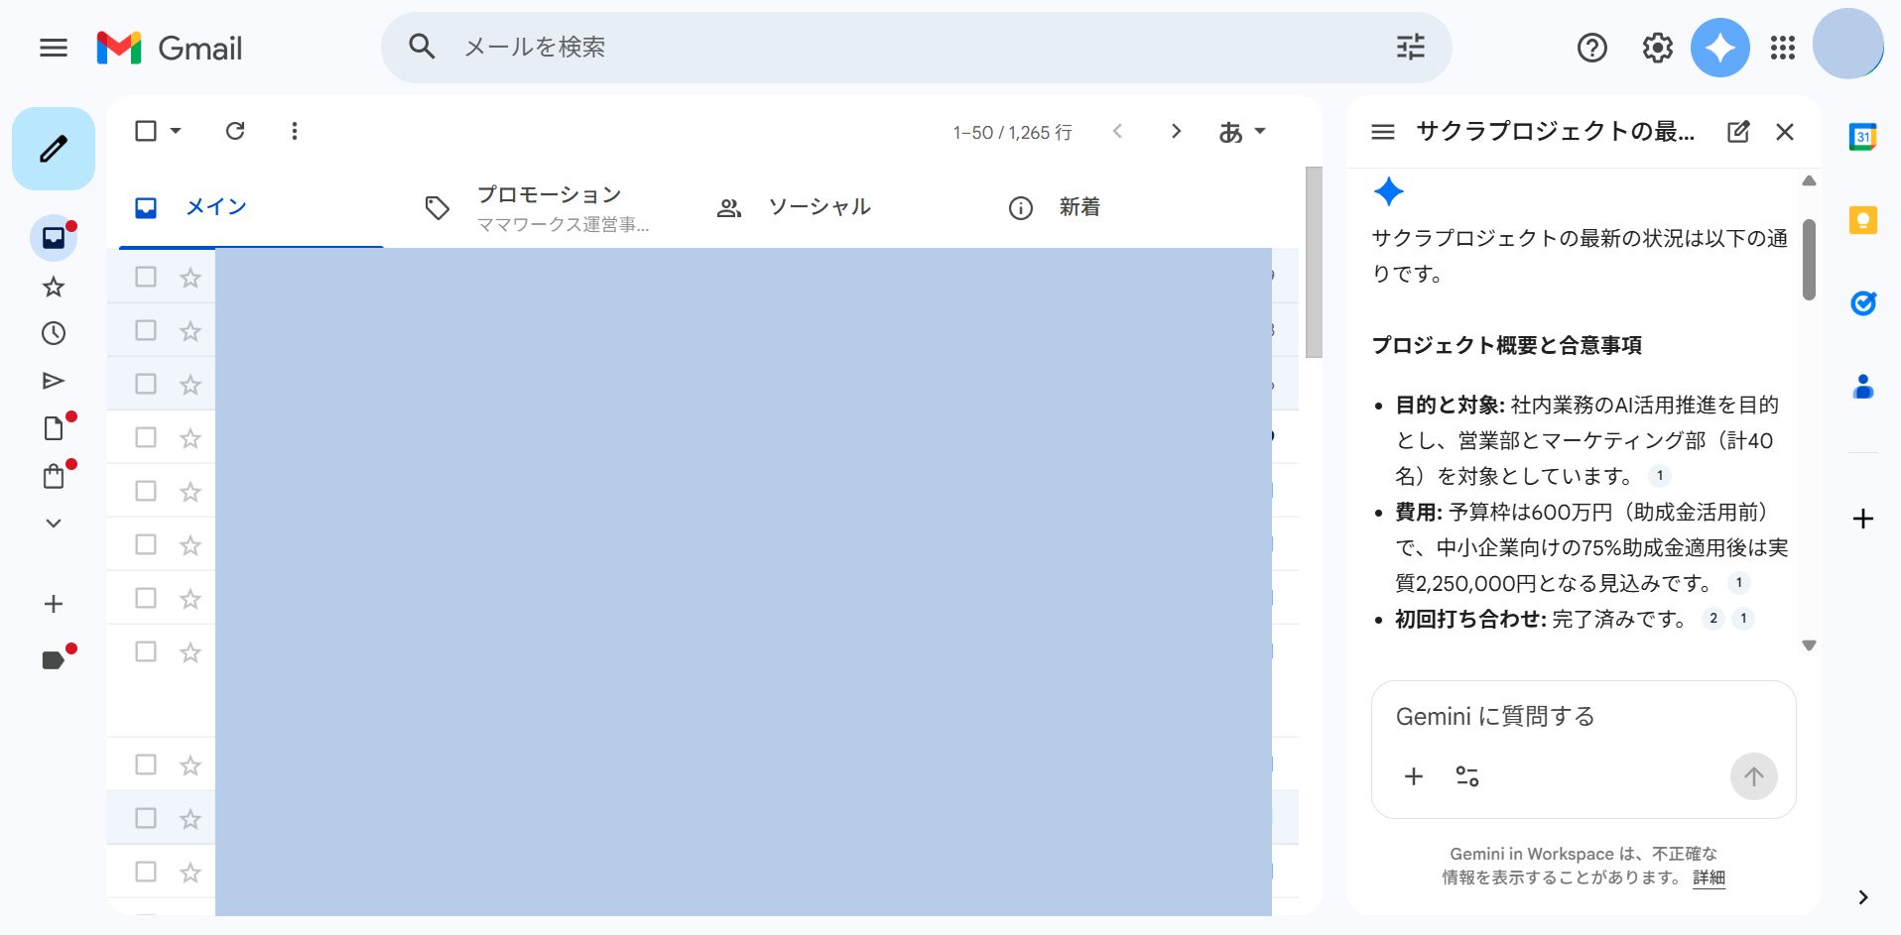Open the Gemini sparkle icon in the header

pos(1719,47)
